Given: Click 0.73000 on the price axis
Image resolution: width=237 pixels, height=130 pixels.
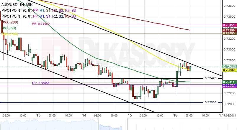Looking at the screenshot, I should [229, 49].
